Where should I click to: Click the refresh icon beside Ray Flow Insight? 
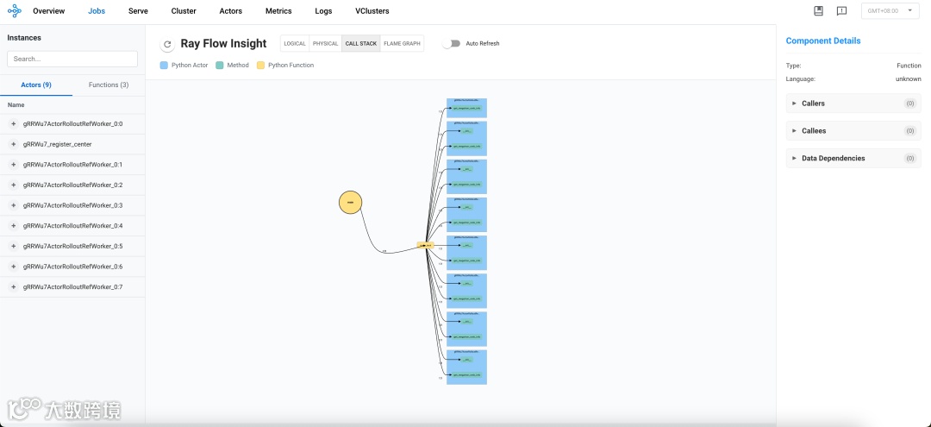[x=167, y=44]
